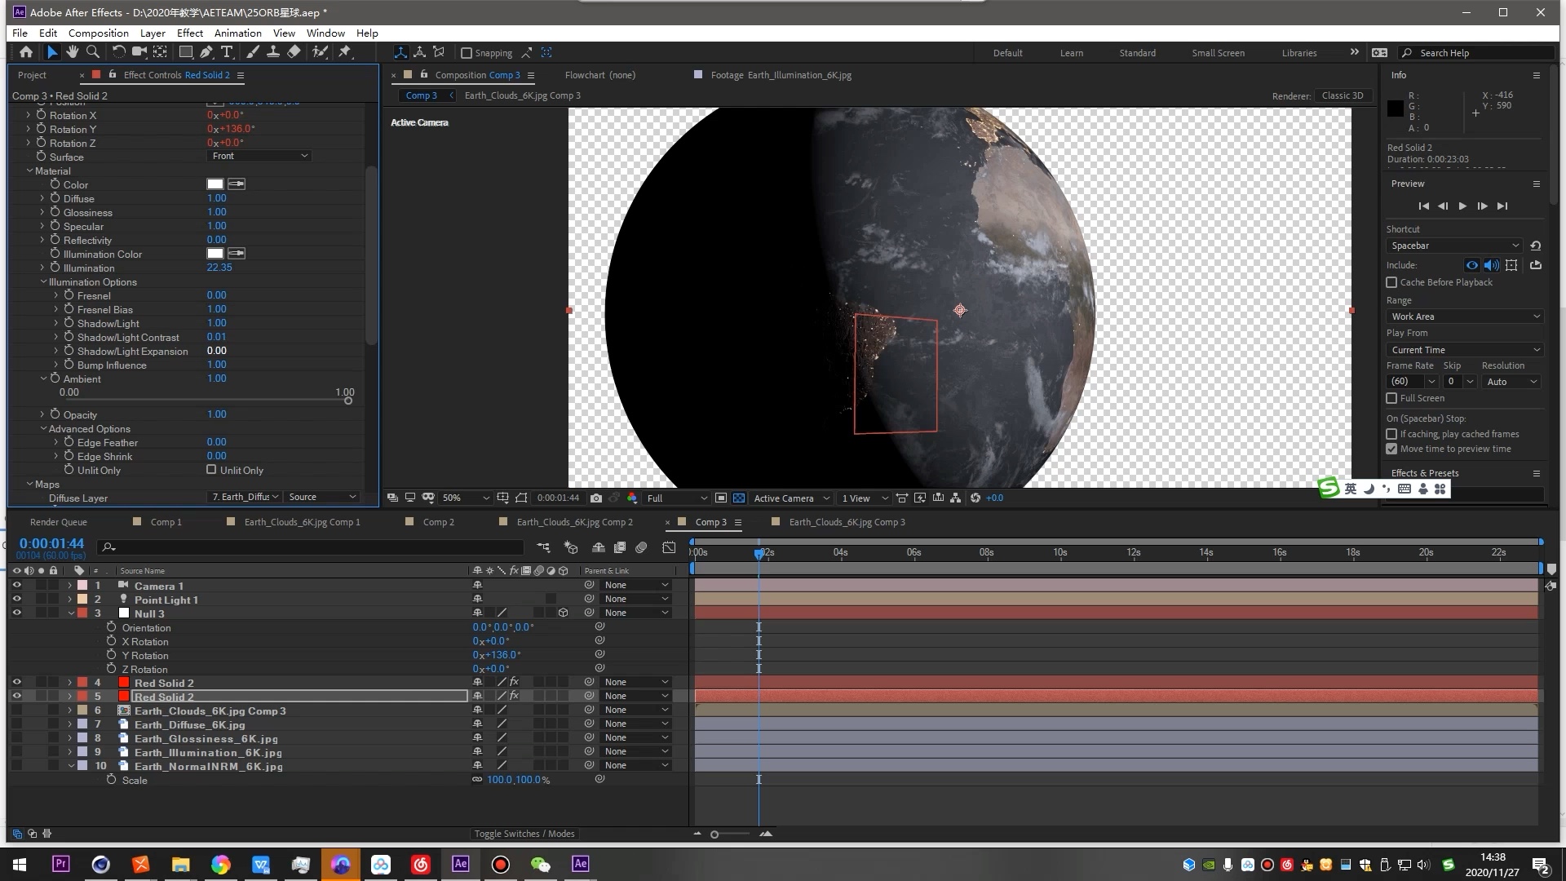Enable Snapping in the toolbar
The image size is (1566, 881).
tap(467, 52)
